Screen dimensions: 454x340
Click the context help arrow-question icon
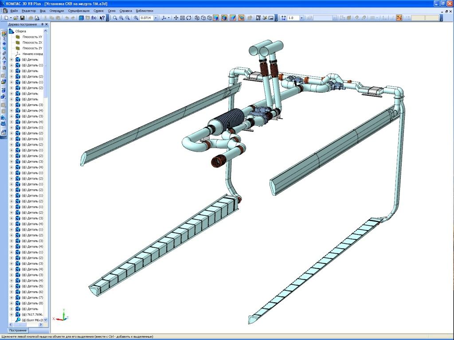102,18
